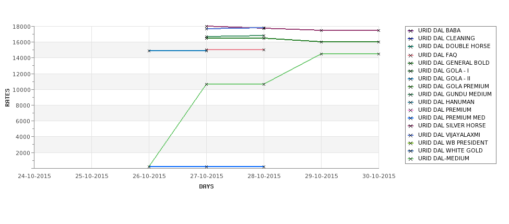Screen dimensions: 509x224
Task: Click the URID DAL FAQ legend marker
Action: pyautogui.click(x=411, y=55)
